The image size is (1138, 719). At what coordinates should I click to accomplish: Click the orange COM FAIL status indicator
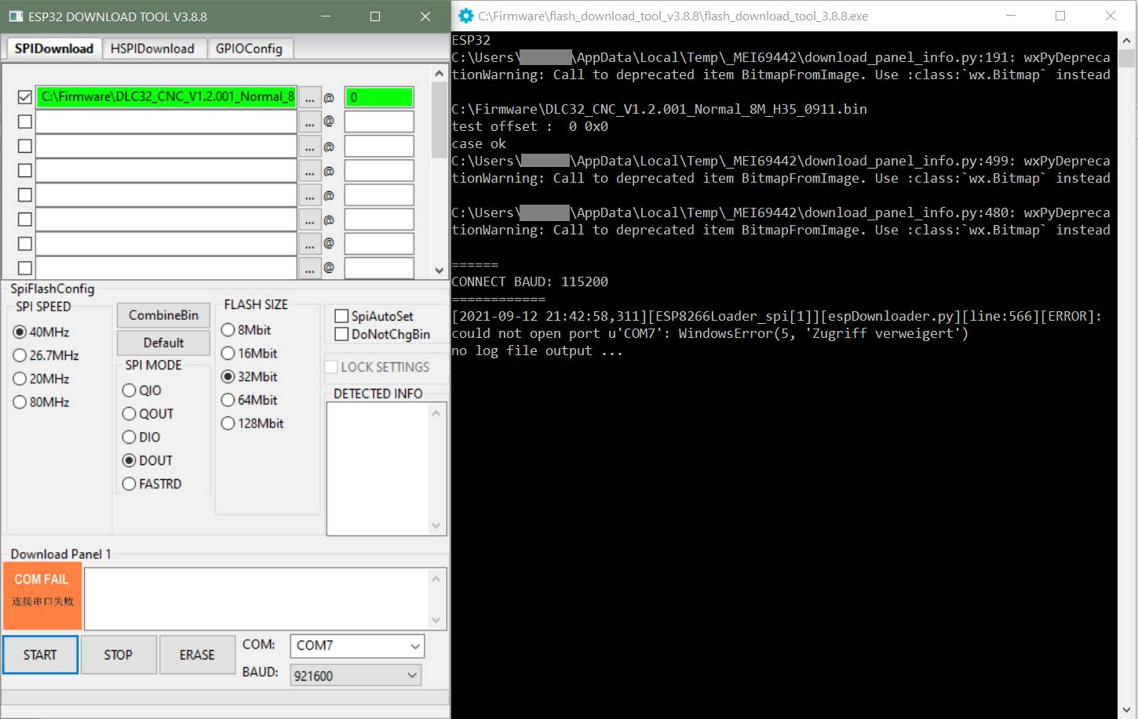point(42,596)
